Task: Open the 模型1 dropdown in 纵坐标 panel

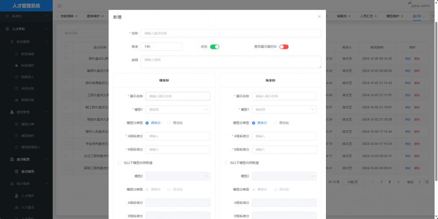Action: pyautogui.click(x=284, y=110)
